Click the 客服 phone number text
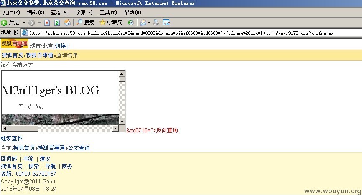362x195 pixels. pyautogui.click(x=28, y=174)
